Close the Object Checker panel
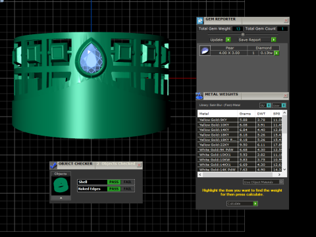This screenshot has height=237, width=316. [139, 165]
